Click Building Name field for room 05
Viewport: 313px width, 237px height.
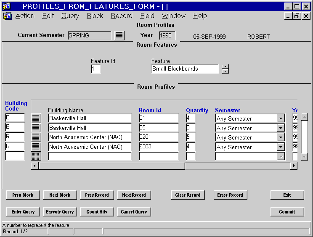tap(90, 128)
